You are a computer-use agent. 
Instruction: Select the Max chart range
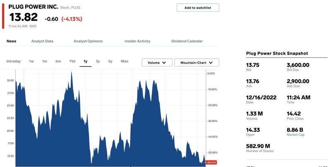tap(125, 61)
